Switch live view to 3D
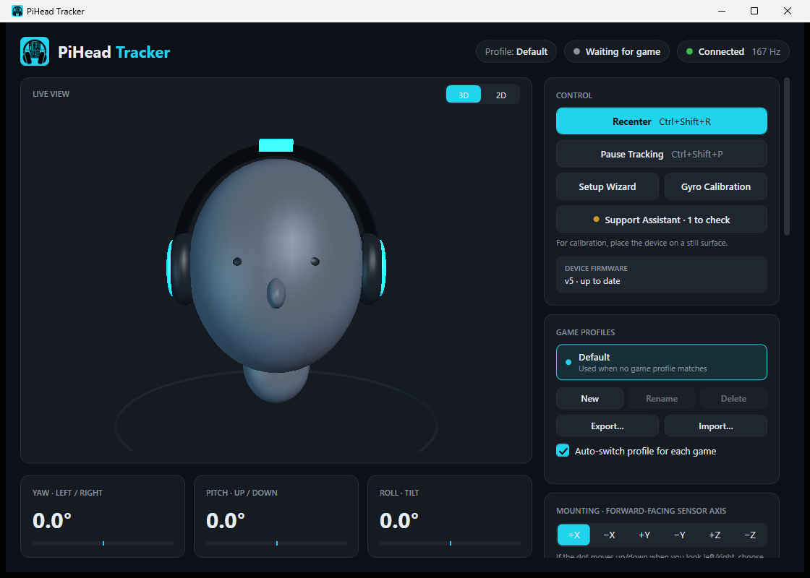The width and height of the screenshot is (810, 578). pyautogui.click(x=464, y=95)
